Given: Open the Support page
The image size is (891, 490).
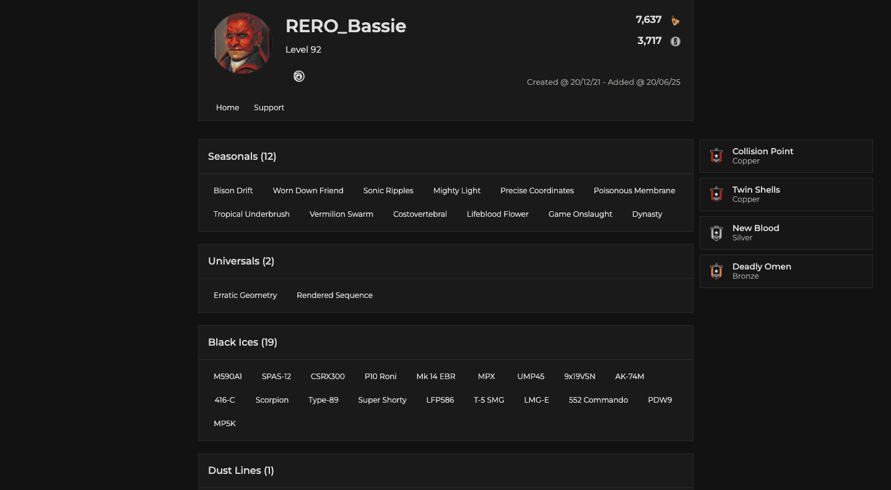Looking at the screenshot, I should pos(269,107).
